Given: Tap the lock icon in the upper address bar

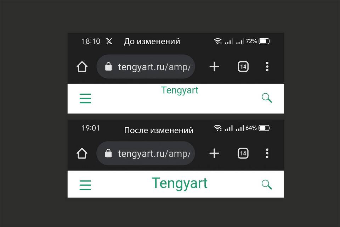Looking at the screenshot, I should (x=108, y=66).
